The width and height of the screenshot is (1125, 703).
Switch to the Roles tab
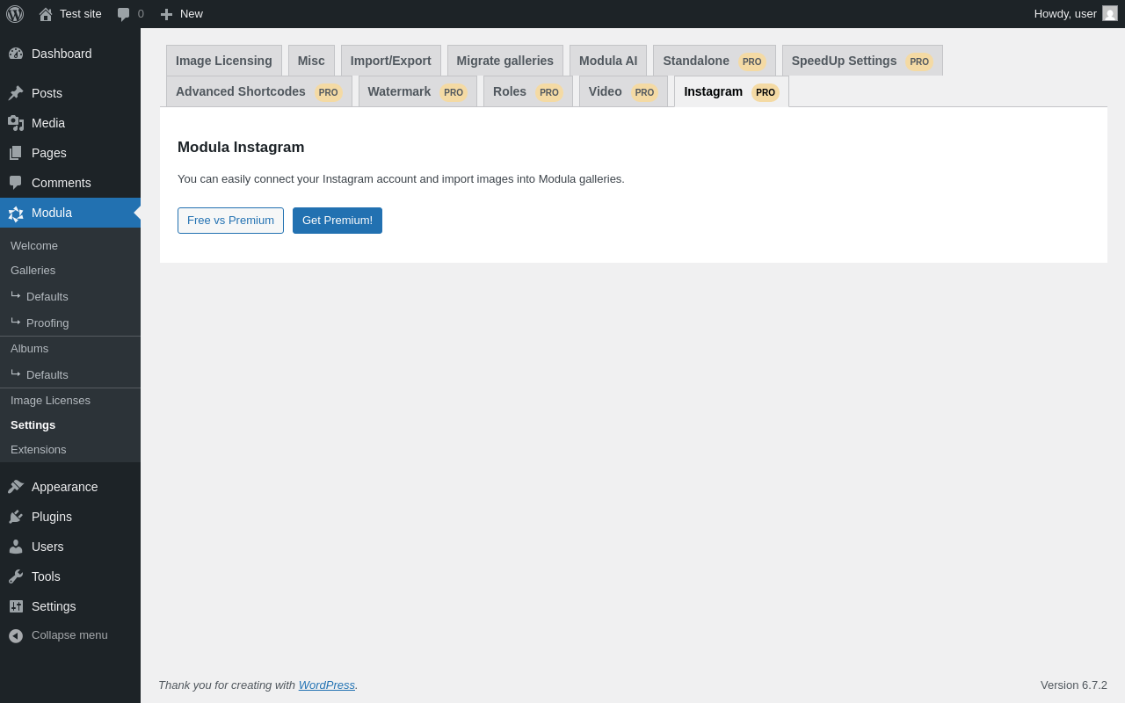[528, 91]
